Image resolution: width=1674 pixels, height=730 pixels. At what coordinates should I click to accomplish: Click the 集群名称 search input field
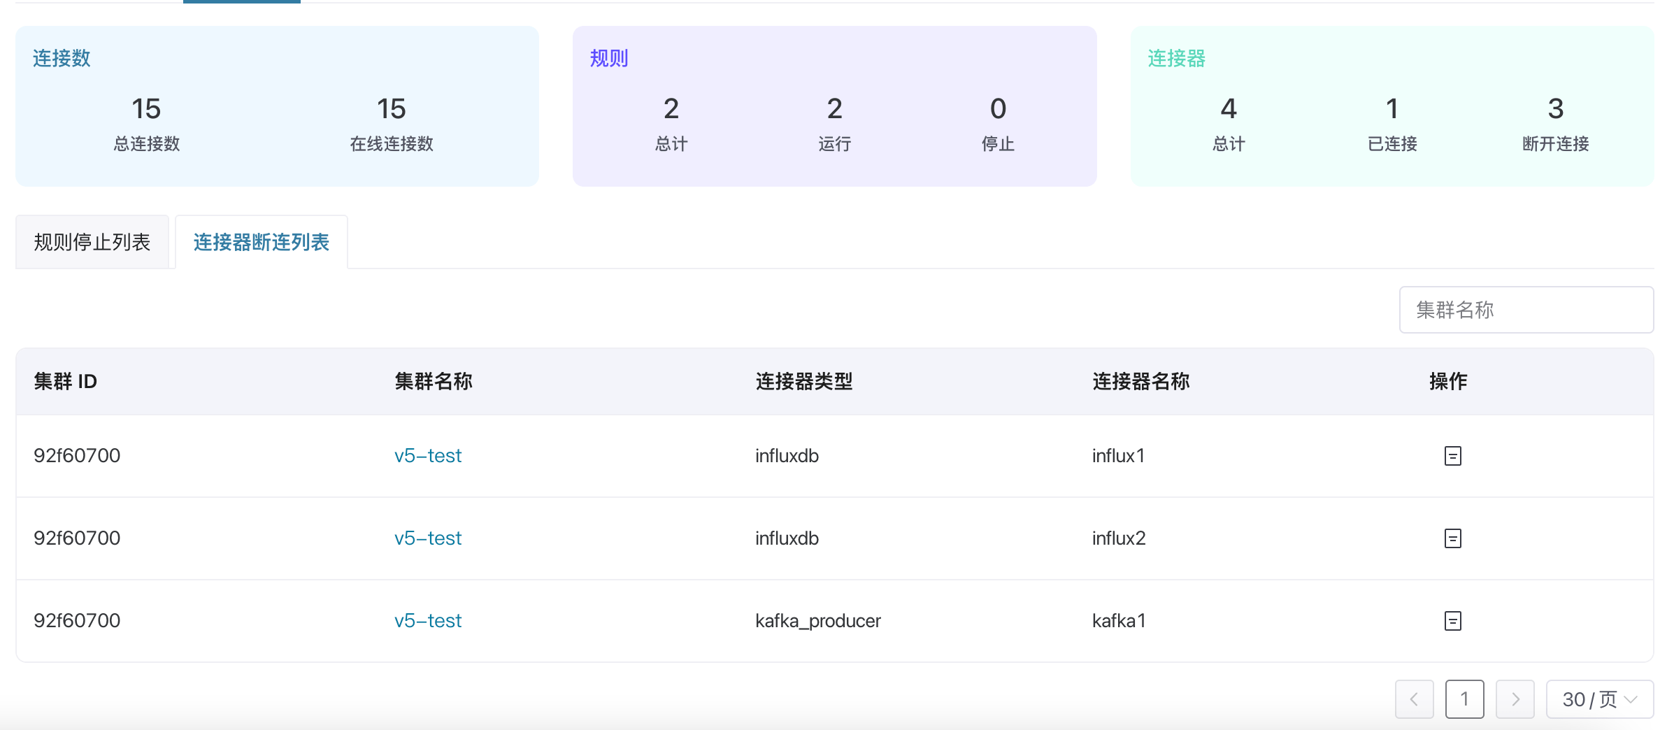(x=1526, y=310)
